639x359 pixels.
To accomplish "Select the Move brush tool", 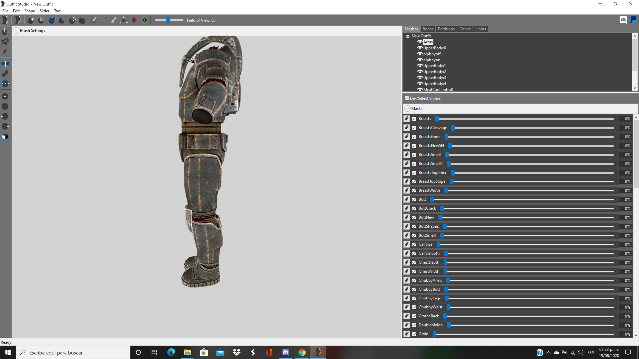I will pos(72,20).
